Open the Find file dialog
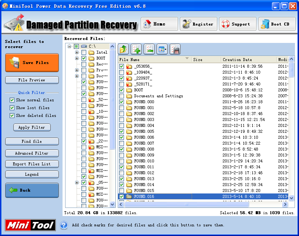Screen dimensions: 299x236 pos(32,141)
